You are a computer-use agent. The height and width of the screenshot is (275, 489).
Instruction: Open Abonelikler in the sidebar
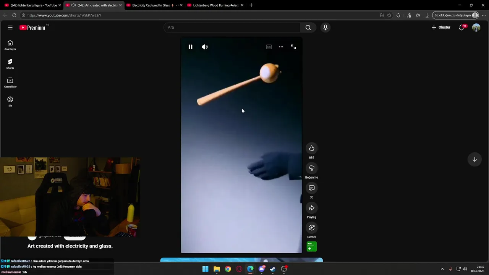coord(10,82)
